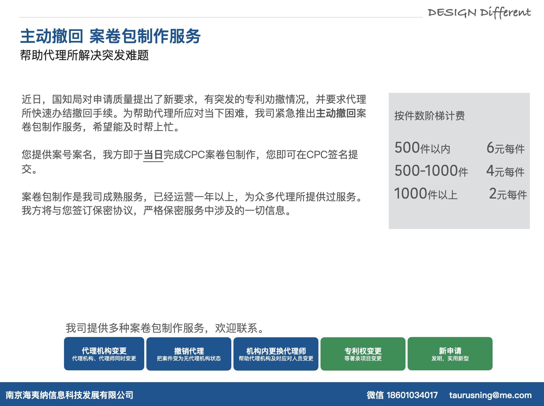
Task: Click the taurusning@me.com email address
Action: point(490,395)
